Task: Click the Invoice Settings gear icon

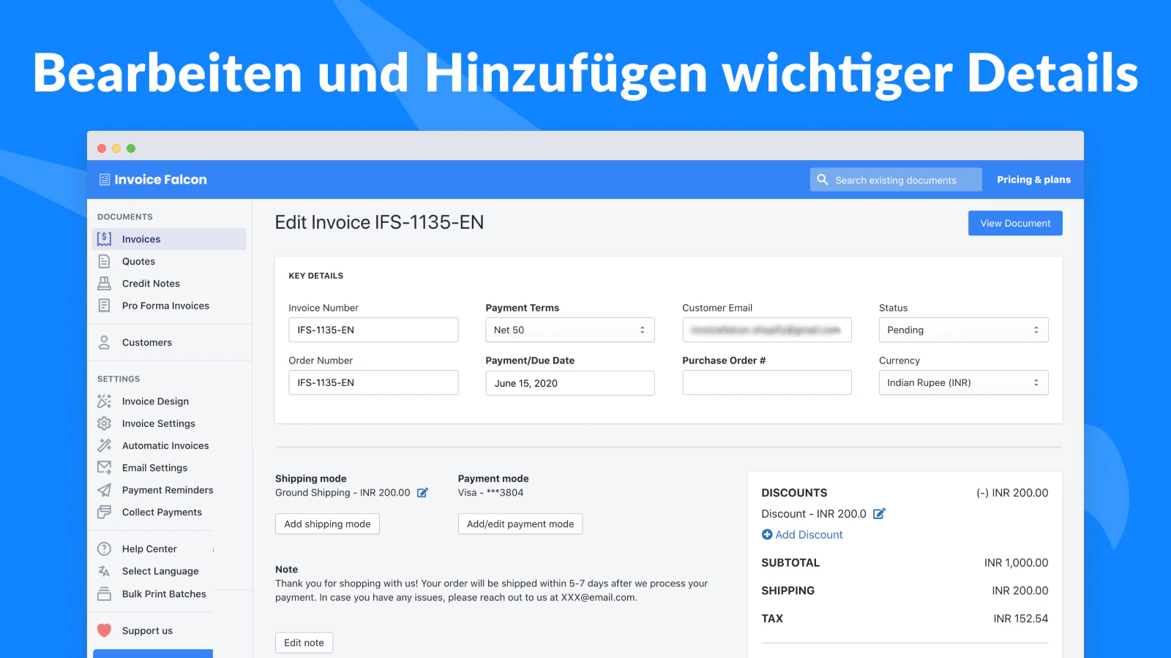Action: tap(104, 423)
